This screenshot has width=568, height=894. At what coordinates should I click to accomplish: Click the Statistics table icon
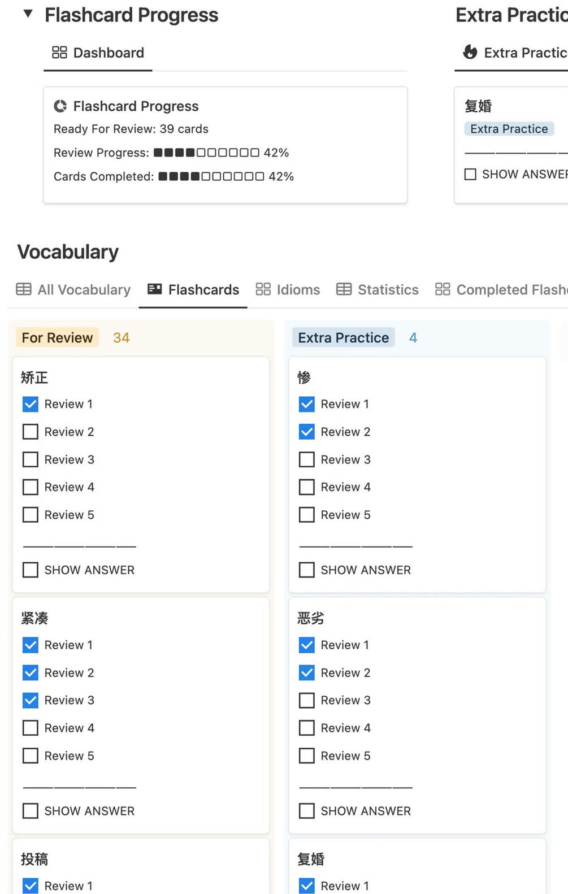[344, 289]
